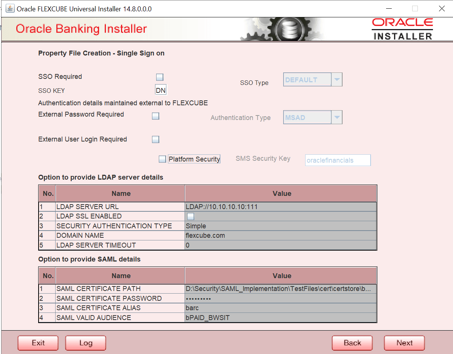Click LDAP table Name column header
This screenshot has height=354, width=453.
(120, 194)
